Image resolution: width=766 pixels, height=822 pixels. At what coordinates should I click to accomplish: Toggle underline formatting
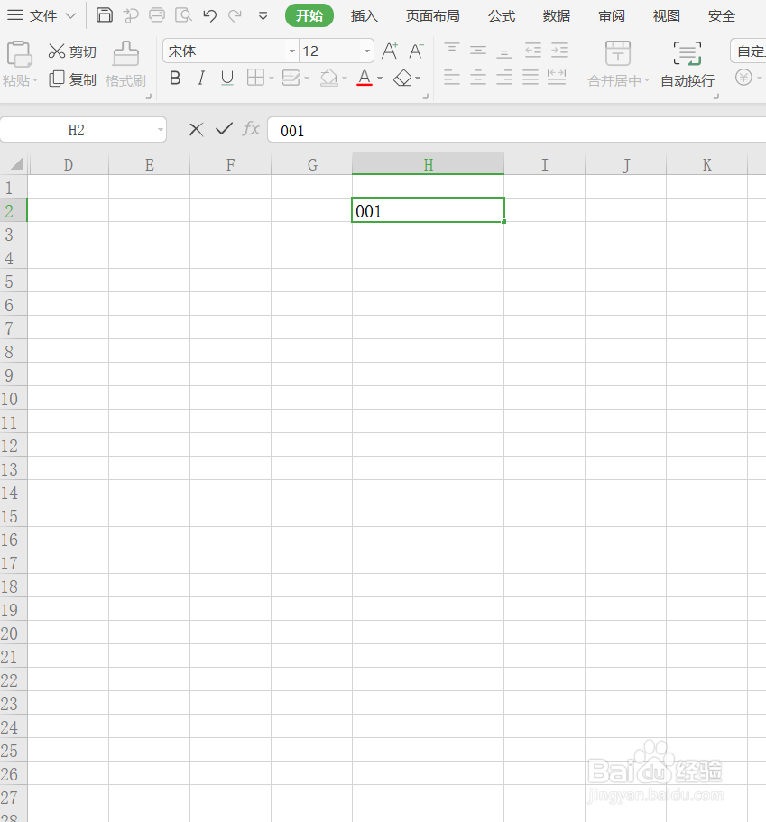coord(227,79)
